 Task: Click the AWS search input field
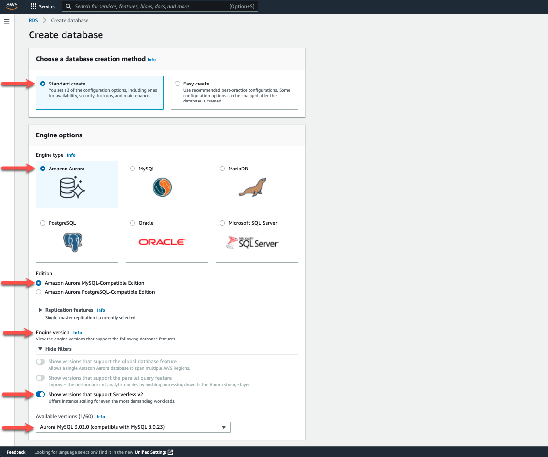coord(150,7)
